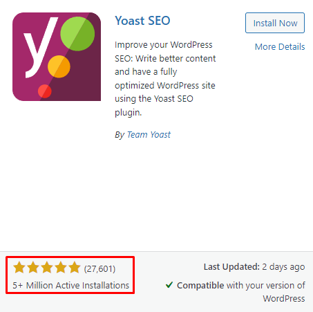Viewport: 313px width, 312px height.
Task: Click the orange circle in Yoast logo
Action: click(59, 66)
